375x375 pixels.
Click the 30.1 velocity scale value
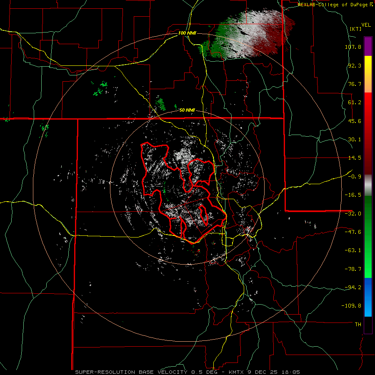pyautogui.click(x=355, y=140)
